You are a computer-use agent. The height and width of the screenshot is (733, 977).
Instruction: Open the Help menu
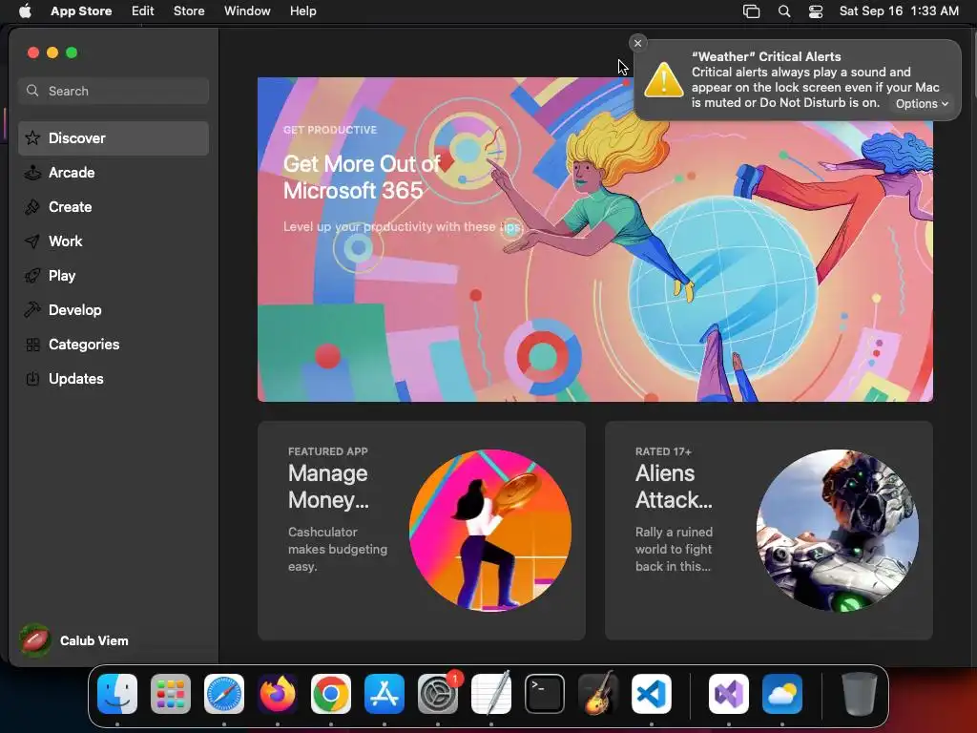(x=302, y=11)
